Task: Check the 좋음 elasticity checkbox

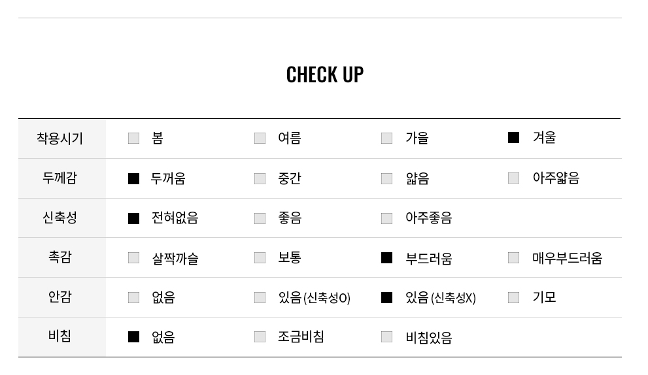Action: point(260,218)
